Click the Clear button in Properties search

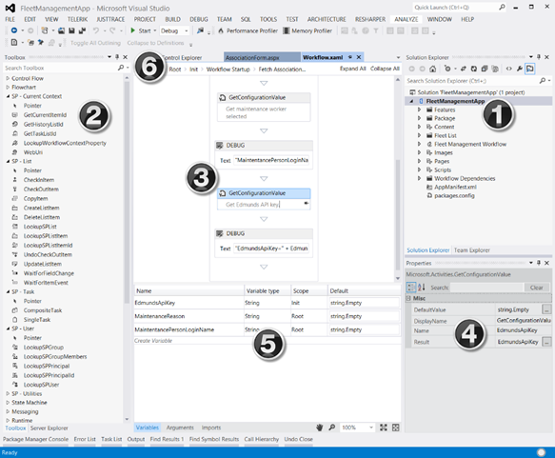(x=536, y=288)
